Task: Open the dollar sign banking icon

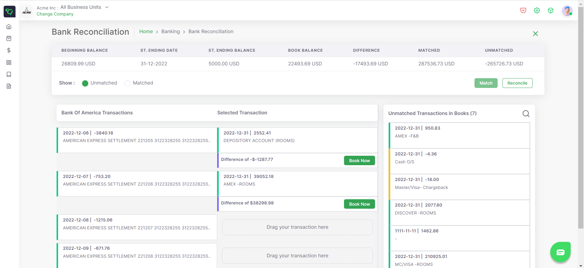Action: click(x=9, y=50)
